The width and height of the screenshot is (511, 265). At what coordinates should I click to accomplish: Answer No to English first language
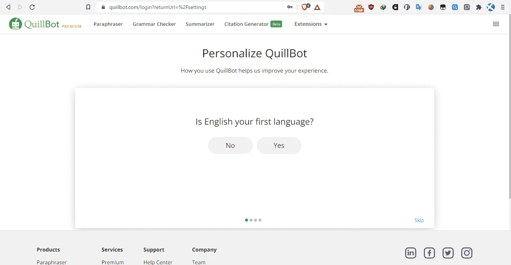click(x=230, y=145)
